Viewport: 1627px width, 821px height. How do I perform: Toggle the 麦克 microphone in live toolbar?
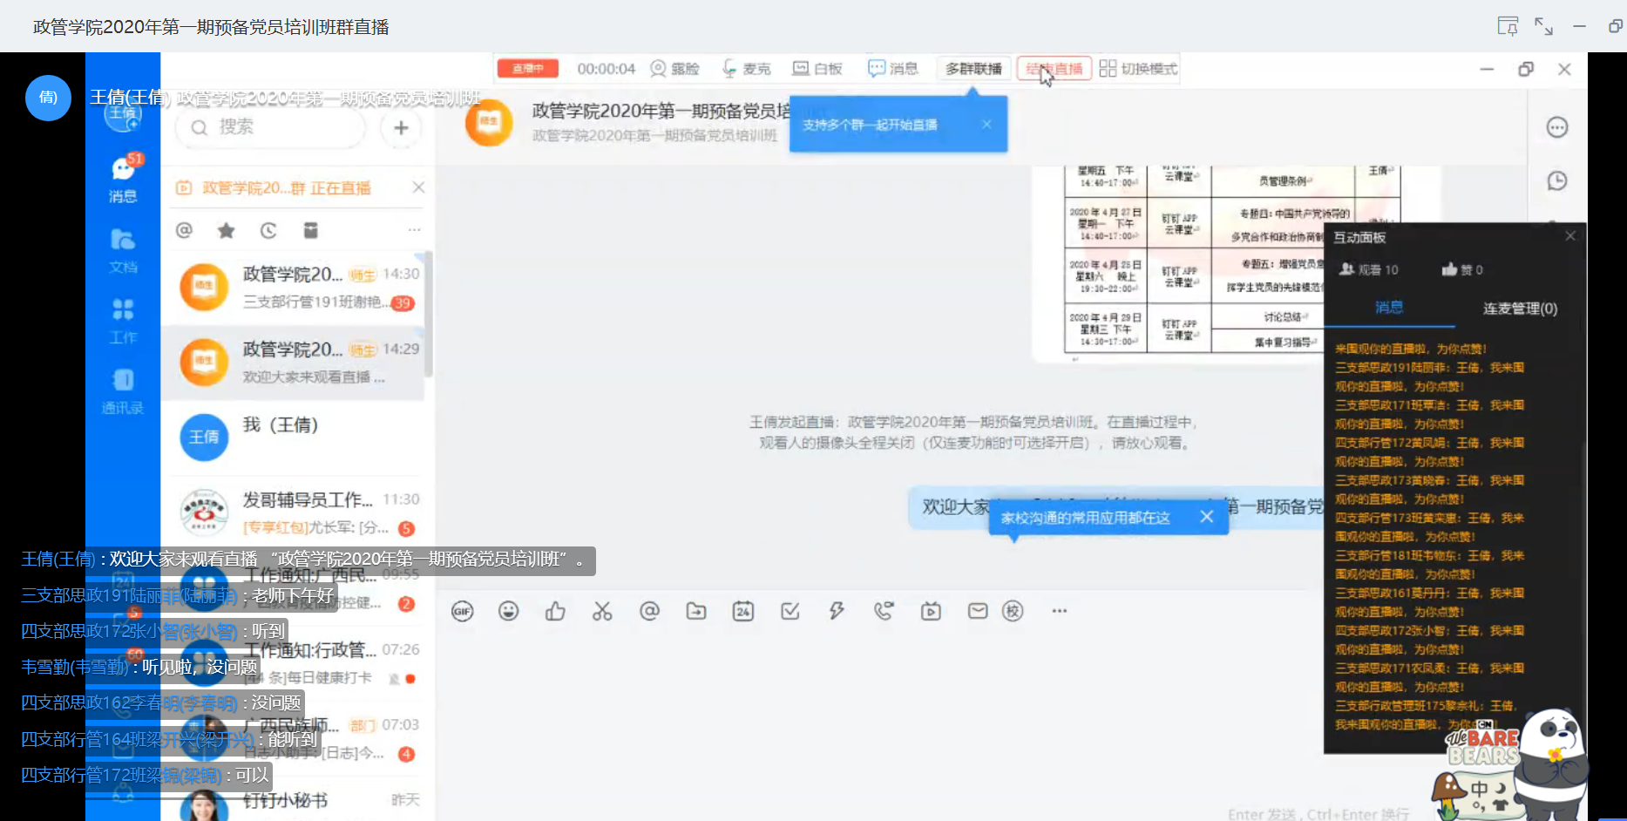747,69
